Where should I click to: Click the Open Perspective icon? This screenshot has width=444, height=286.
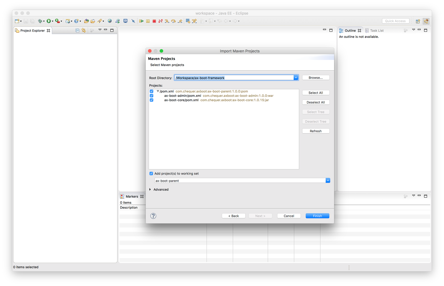pos(418,21)
